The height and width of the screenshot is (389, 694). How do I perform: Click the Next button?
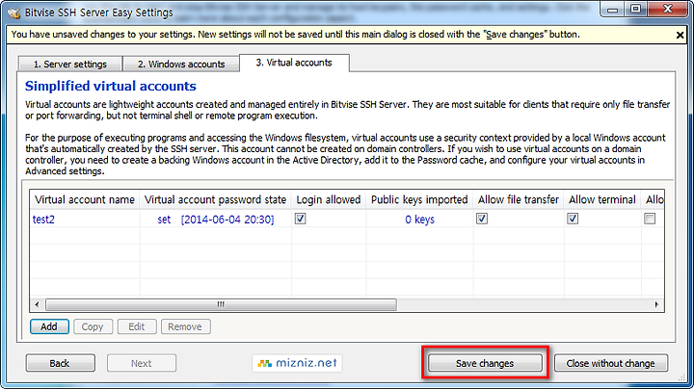tap(141, 363)
